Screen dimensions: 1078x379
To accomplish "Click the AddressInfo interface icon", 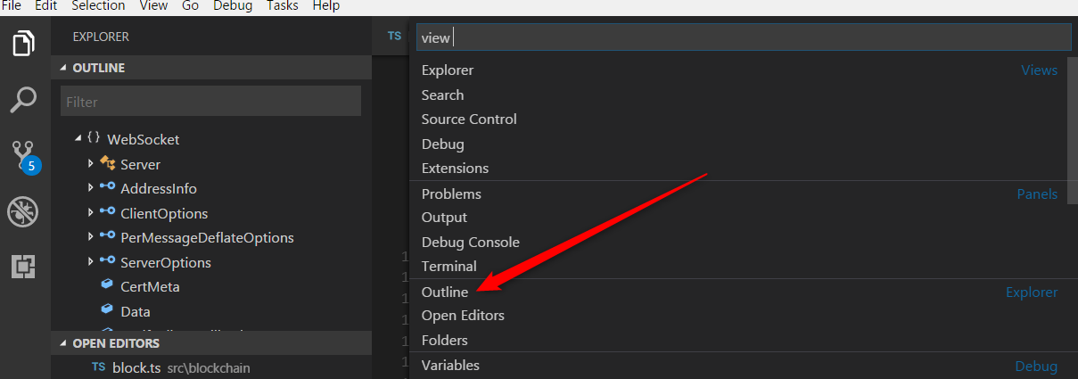I will tap(108, 188).
